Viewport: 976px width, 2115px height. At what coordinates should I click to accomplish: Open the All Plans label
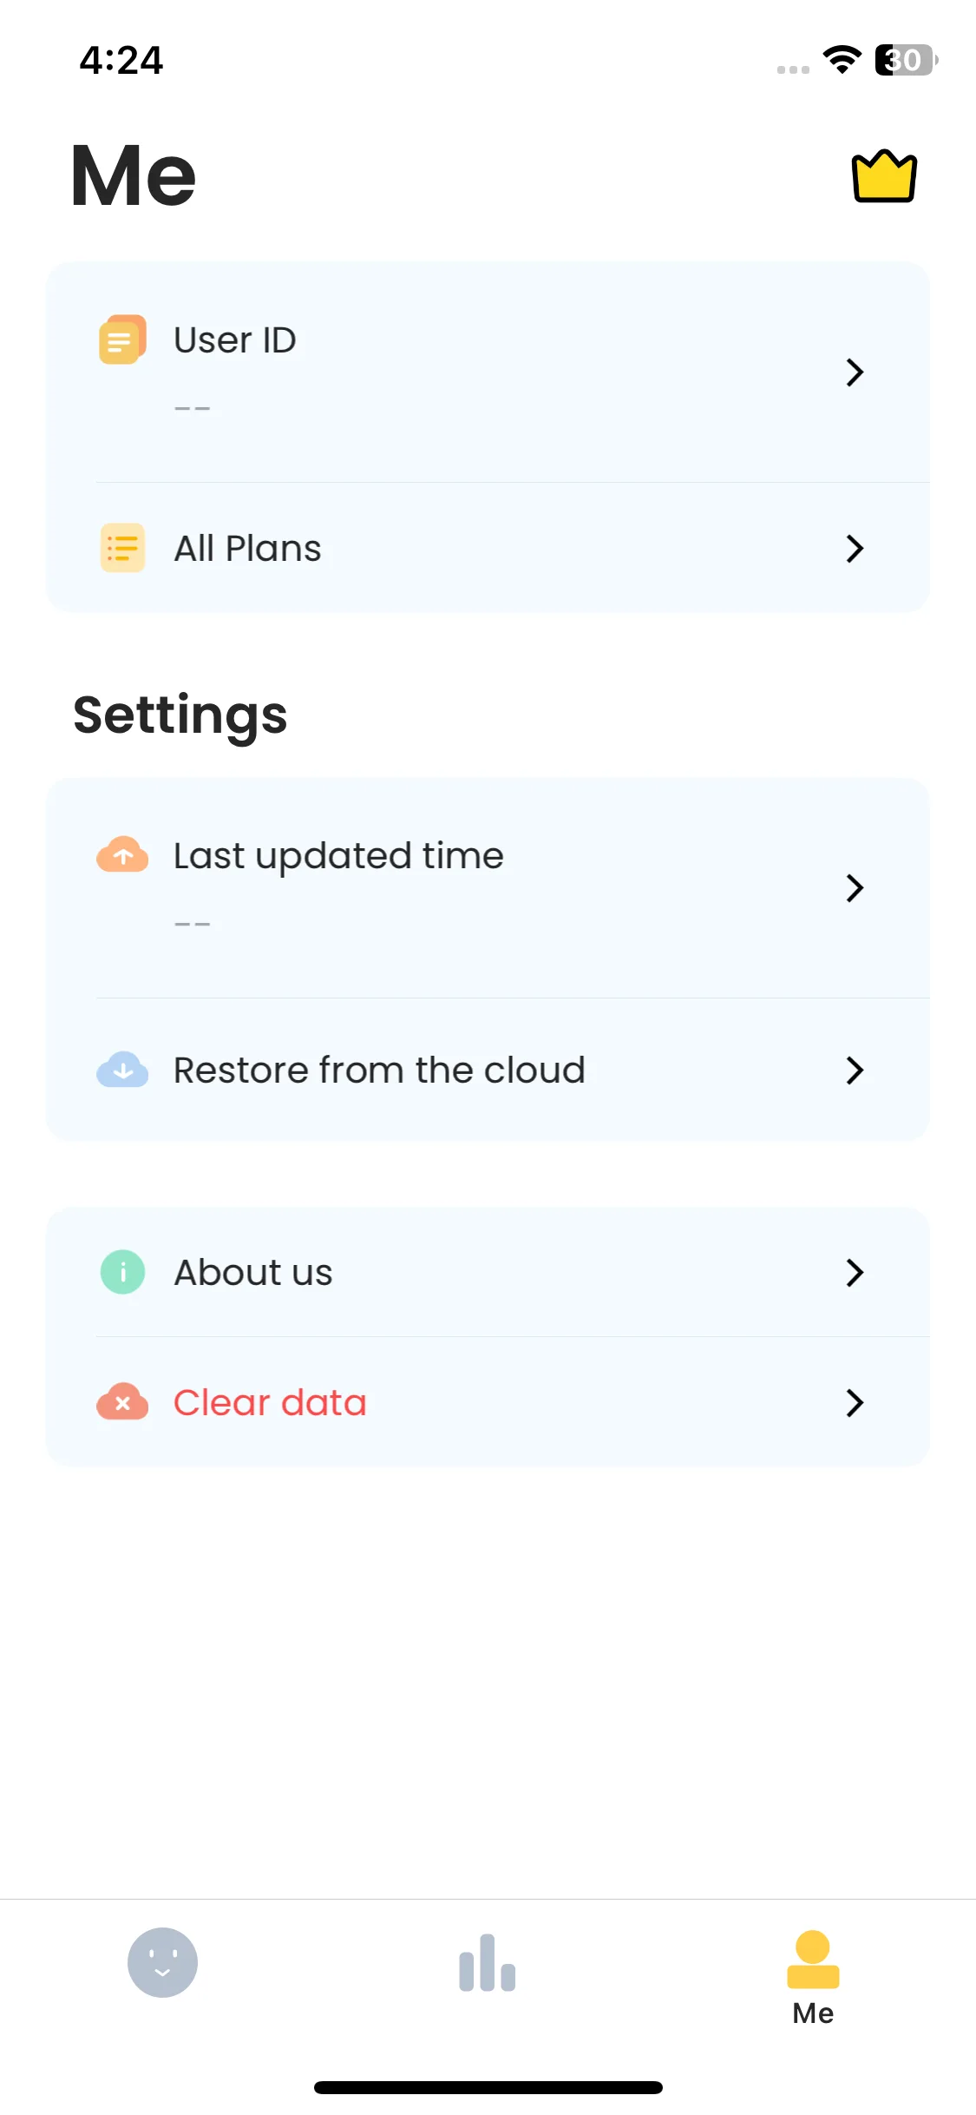pos(247,549)
